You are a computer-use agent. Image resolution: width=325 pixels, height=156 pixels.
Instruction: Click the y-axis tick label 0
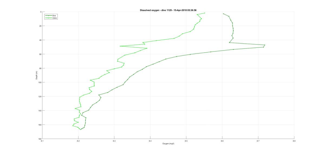pos(41,12)
